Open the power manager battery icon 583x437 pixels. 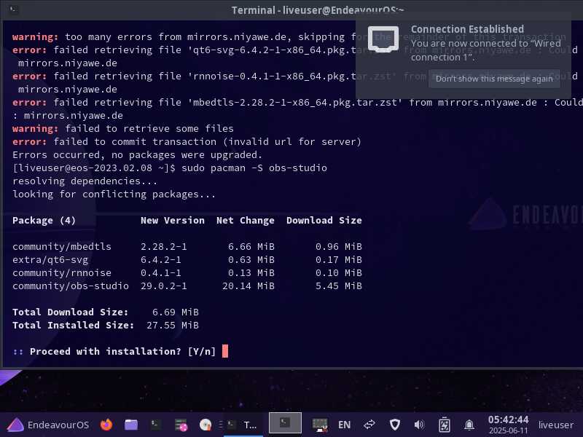pyautogui.click(x=445, y=425)
